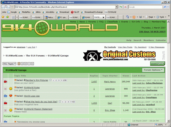This screenshot has height=127, width=171.
Task: Click the NEW TOPIC button
Action: click(157, 63)
